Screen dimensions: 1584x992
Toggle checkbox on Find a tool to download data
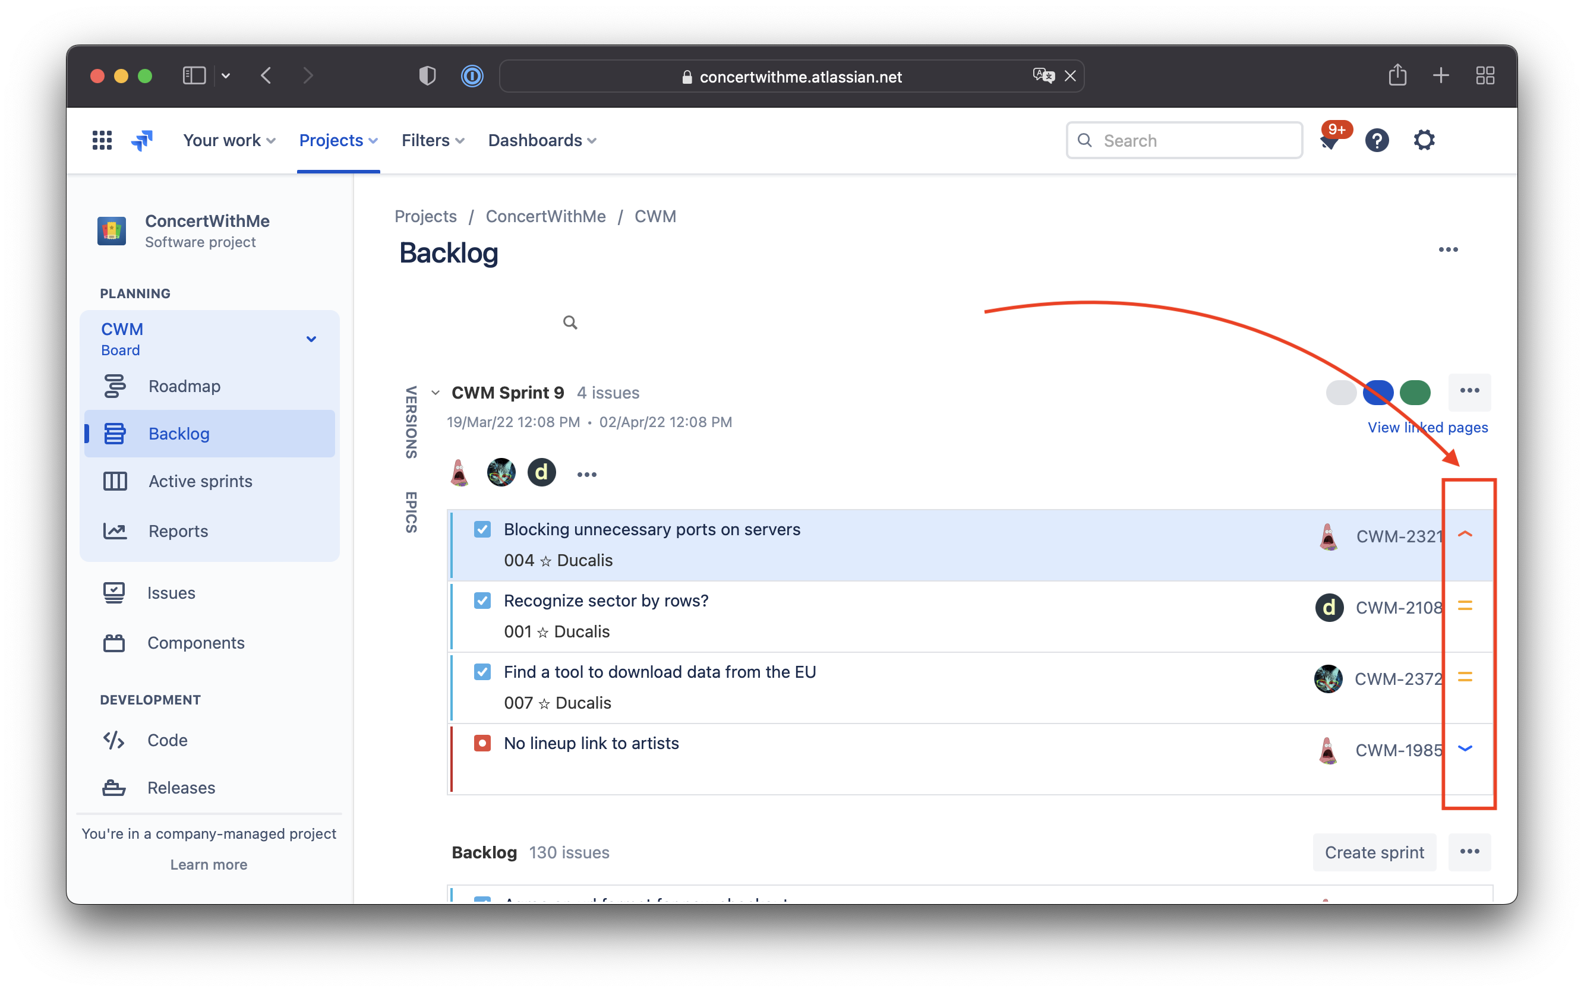(483, 672)
